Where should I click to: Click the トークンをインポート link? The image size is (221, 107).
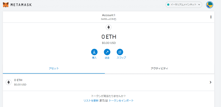coord(121,101)
